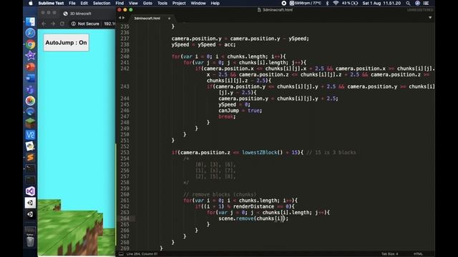Viewport: 458px width, 257px height.
Task: Open Google Chrome in the dock
Action: 30,44
